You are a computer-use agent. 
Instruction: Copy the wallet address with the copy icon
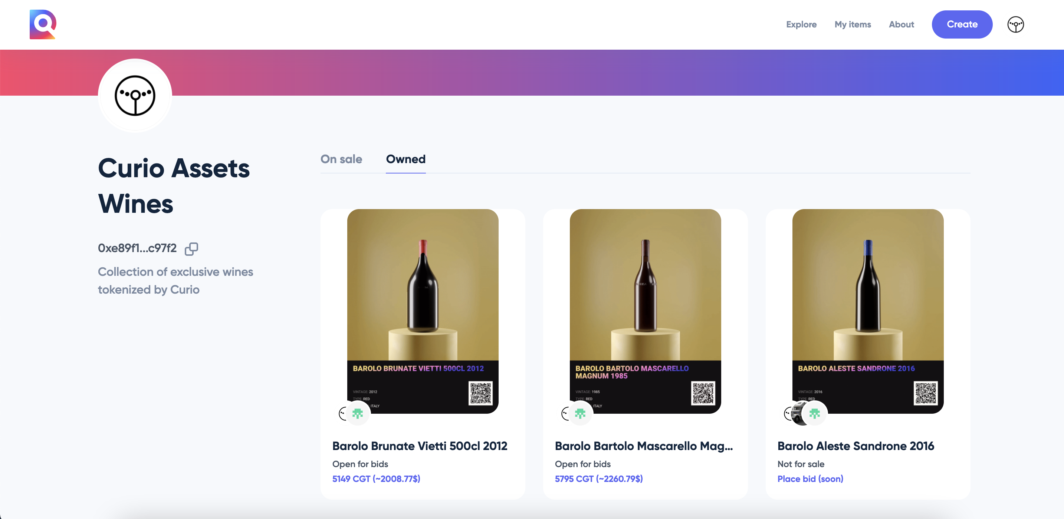[191, 249]
